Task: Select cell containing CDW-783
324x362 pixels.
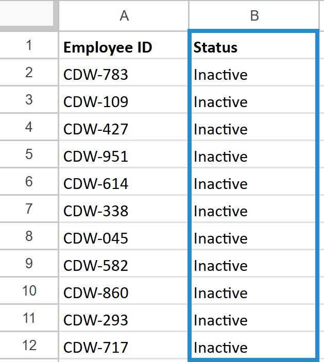Action: pyautogui.click(x=124, y=75)
